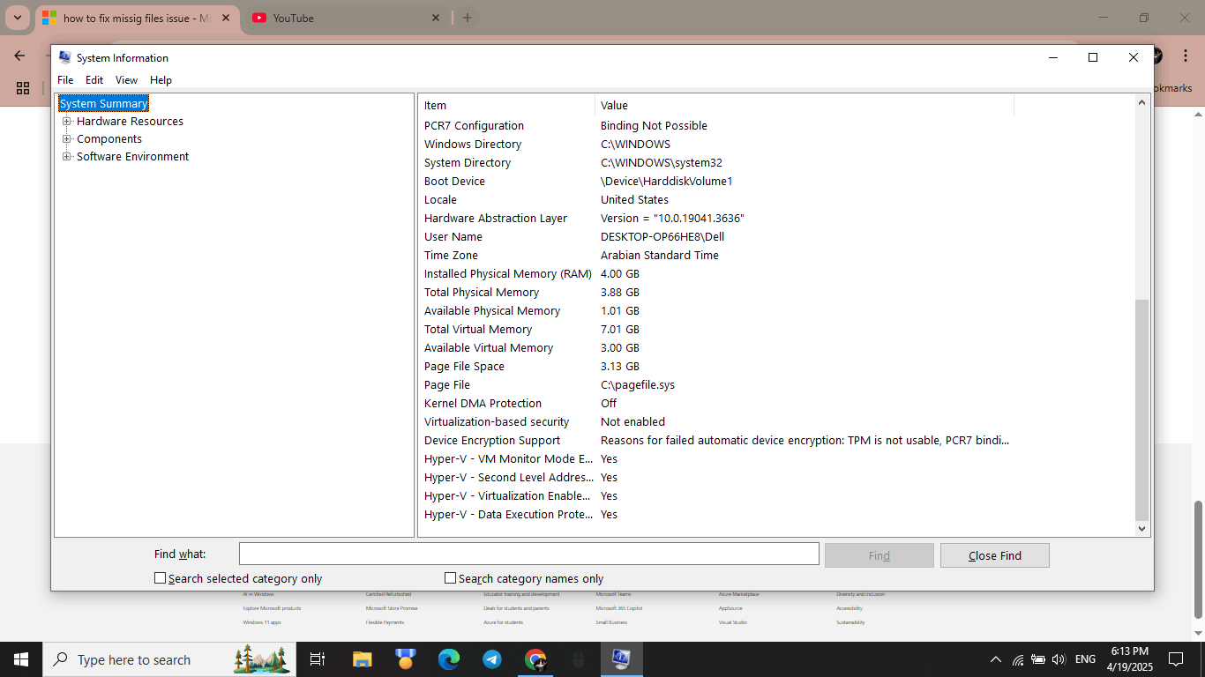Open the Help menu
This screenshot has width=1205, height=677.
coord(161,80)
